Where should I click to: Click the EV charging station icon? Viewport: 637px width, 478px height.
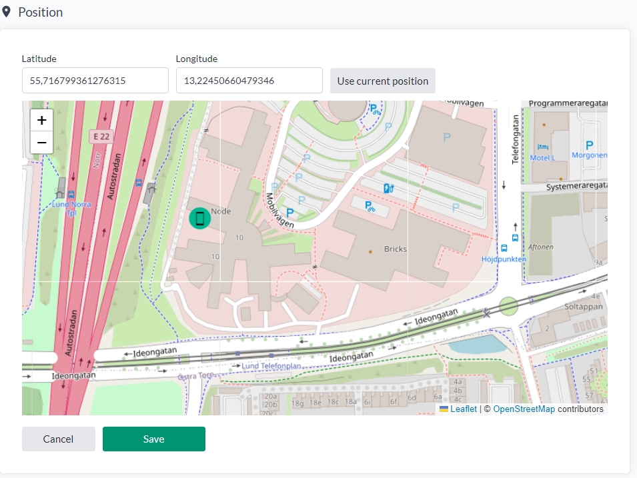point(388,188)
